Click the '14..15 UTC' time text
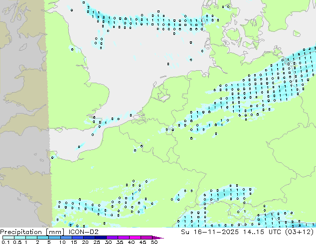Screen dimensions: 316x244 (263, 232)
